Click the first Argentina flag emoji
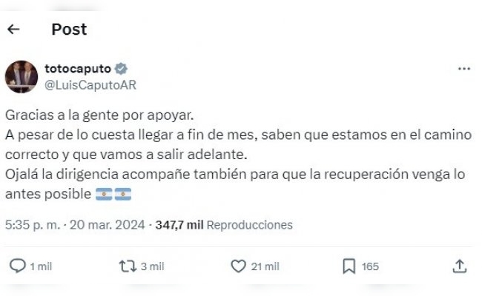The height and width of the screenshot is (296, 482). coord(104,194)
